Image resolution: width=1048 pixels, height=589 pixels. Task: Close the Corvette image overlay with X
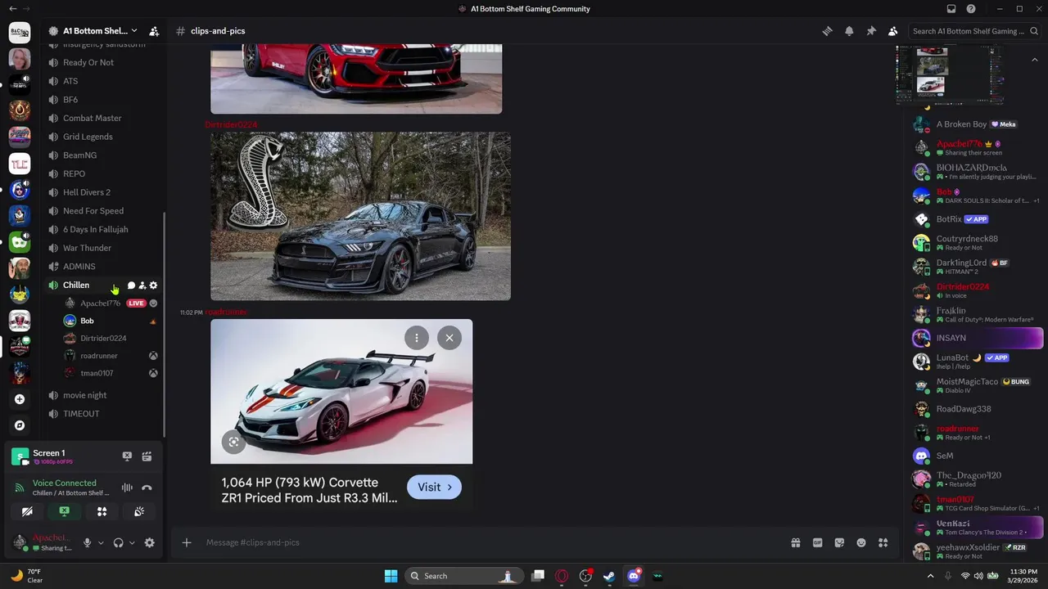tap(449, 338)
